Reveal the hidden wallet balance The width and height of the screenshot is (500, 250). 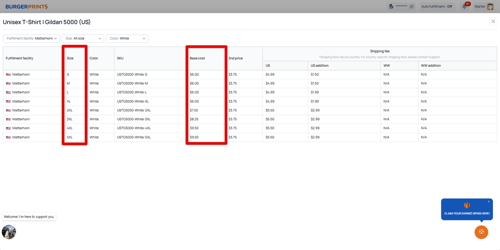click(x=411, y=7)
